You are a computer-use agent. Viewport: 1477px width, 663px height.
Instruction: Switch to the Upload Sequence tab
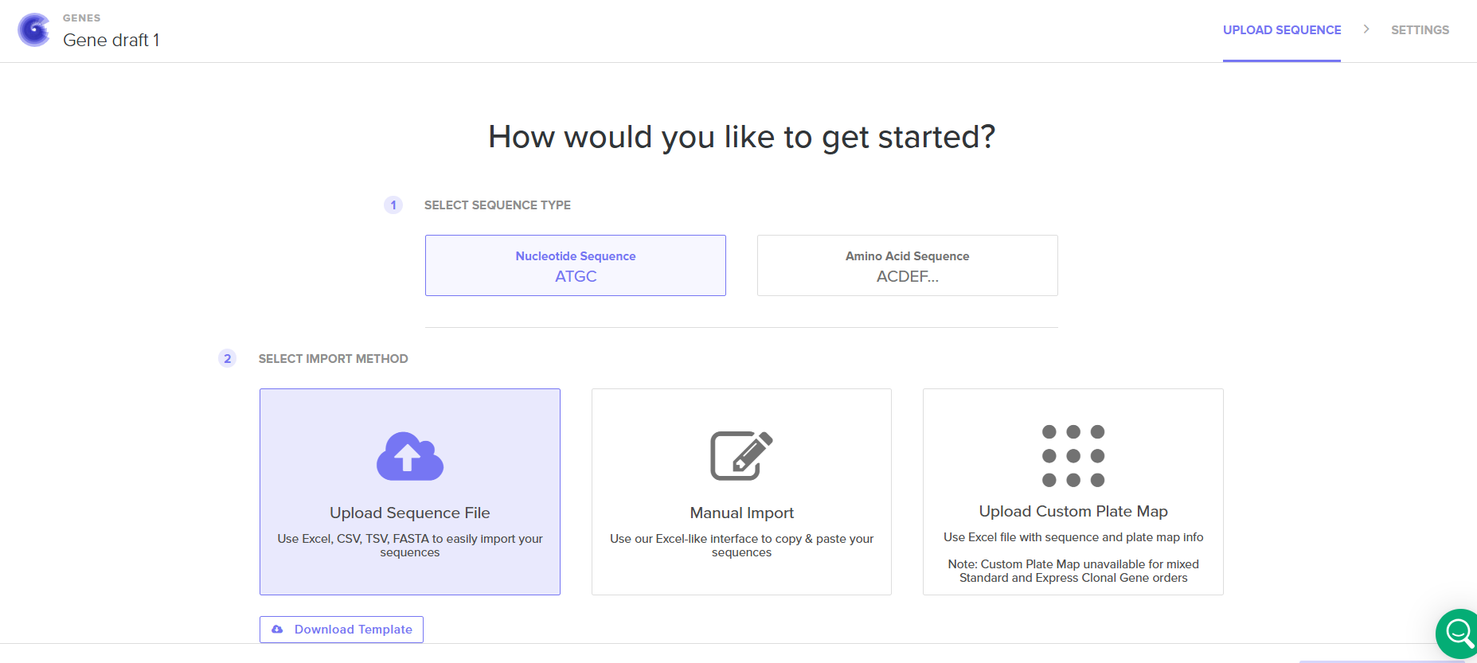[1281, 30]
